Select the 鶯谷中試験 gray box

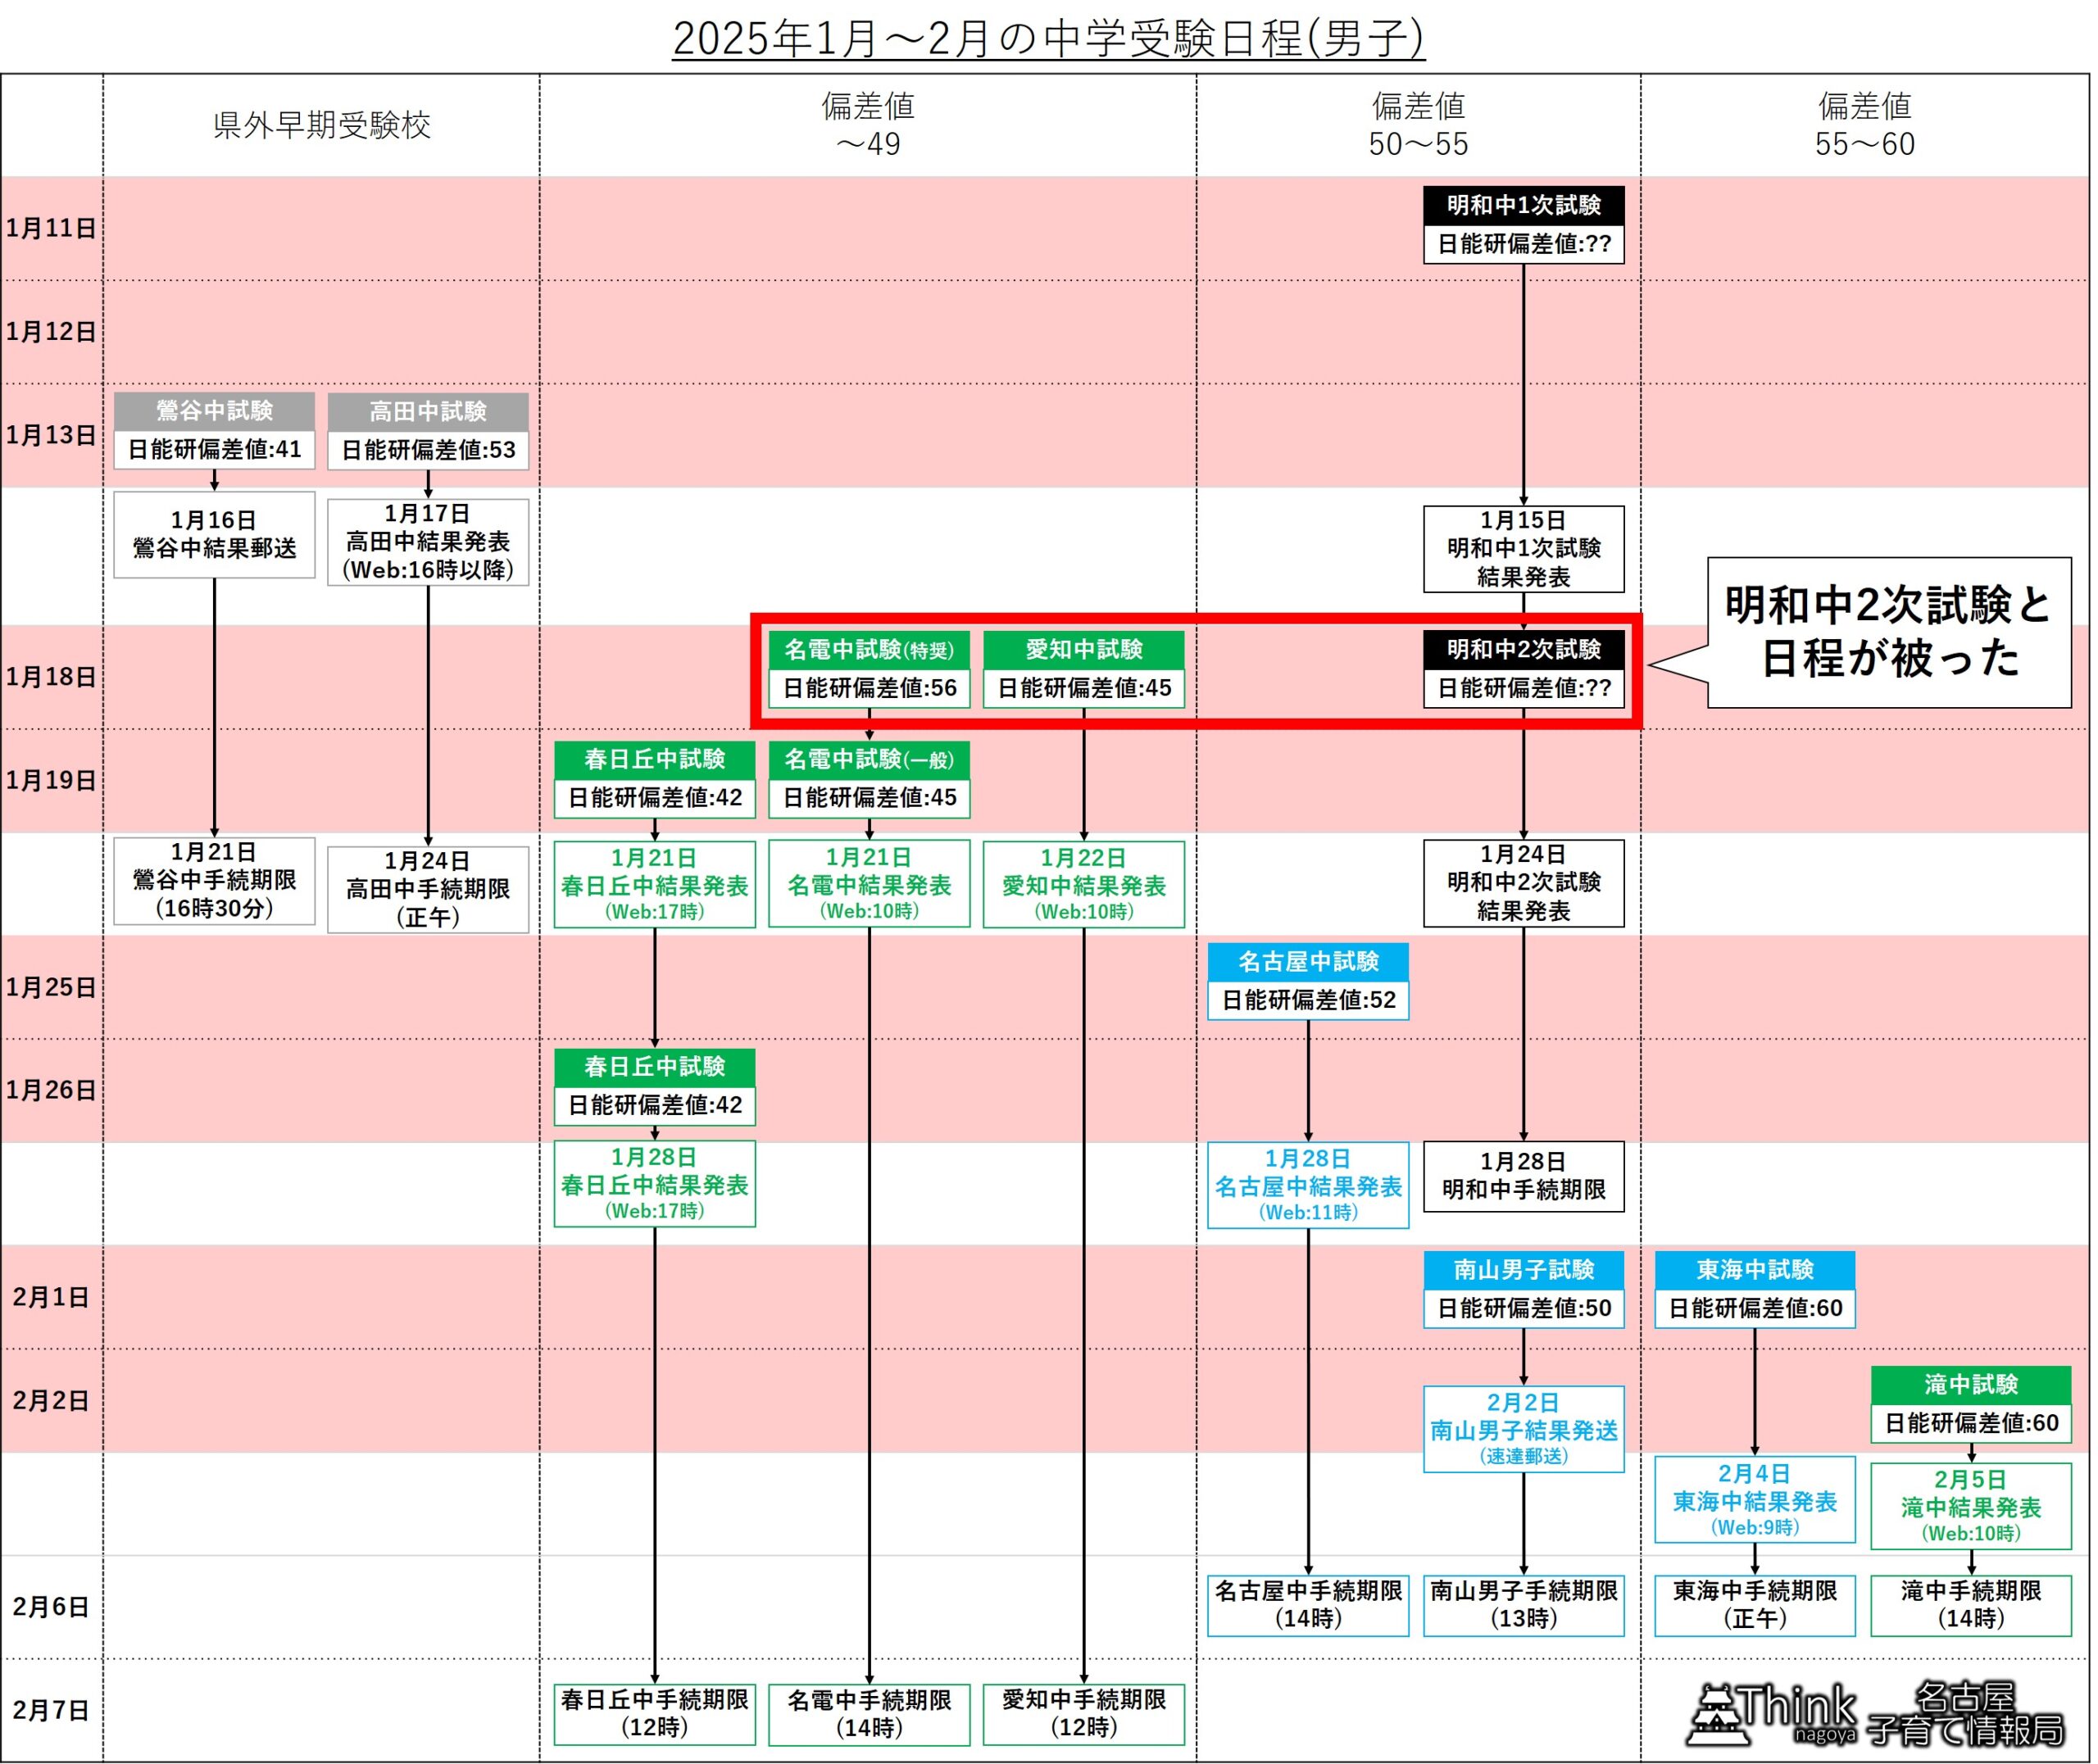tap(214, 411)
